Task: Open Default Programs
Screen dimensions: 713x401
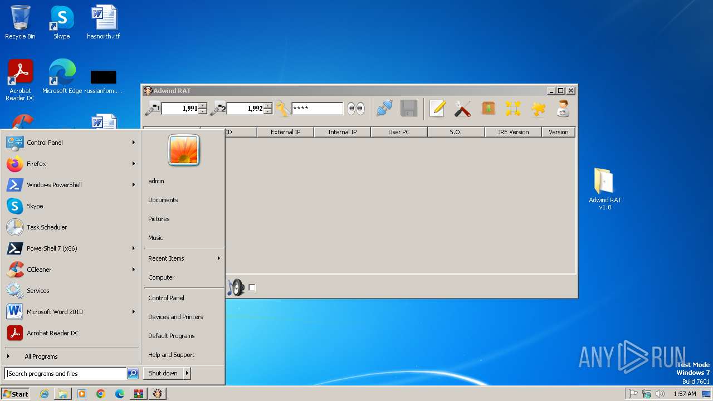Action: tap(172, 336)
